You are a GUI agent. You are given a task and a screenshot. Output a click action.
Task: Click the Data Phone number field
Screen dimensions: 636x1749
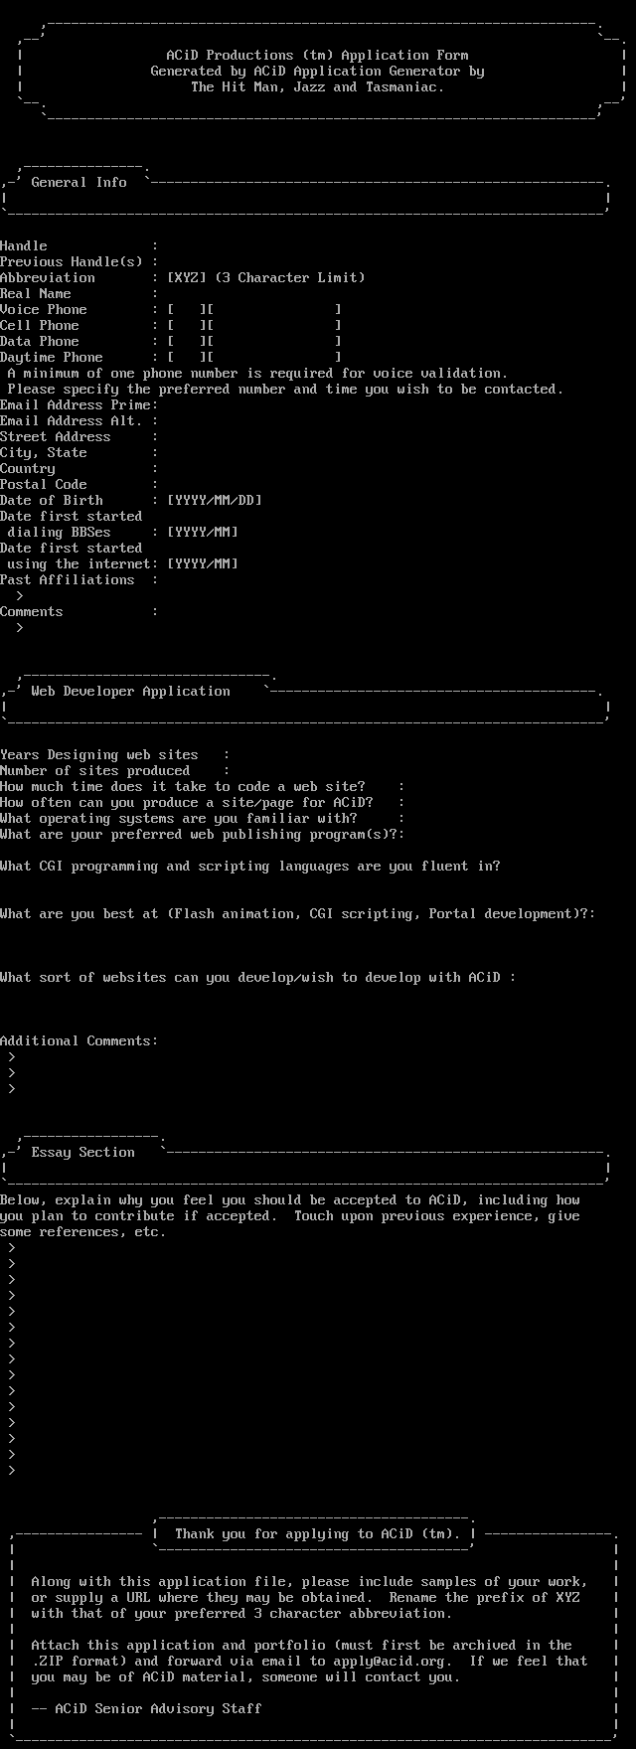coord(274,342)
